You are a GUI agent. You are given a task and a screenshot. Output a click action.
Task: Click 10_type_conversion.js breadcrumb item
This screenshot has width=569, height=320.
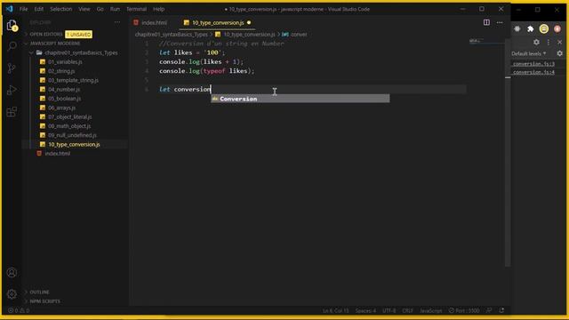click(x=249, y=35)
